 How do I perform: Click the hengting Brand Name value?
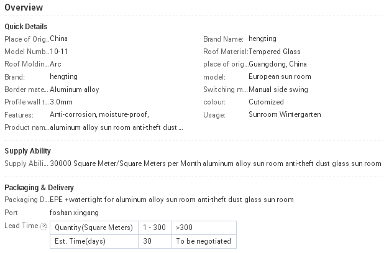click(263, 39)
